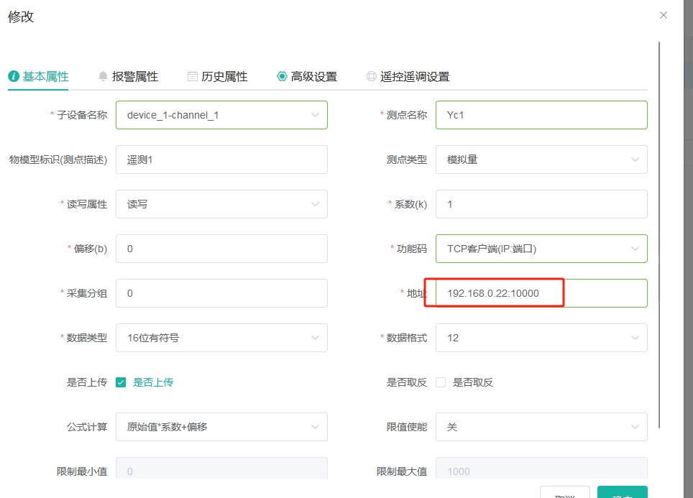Click the 地址 field with 192.168.0.22:10000
The height and width of the screenshot is (498, 693).
(x=541, y=293)
